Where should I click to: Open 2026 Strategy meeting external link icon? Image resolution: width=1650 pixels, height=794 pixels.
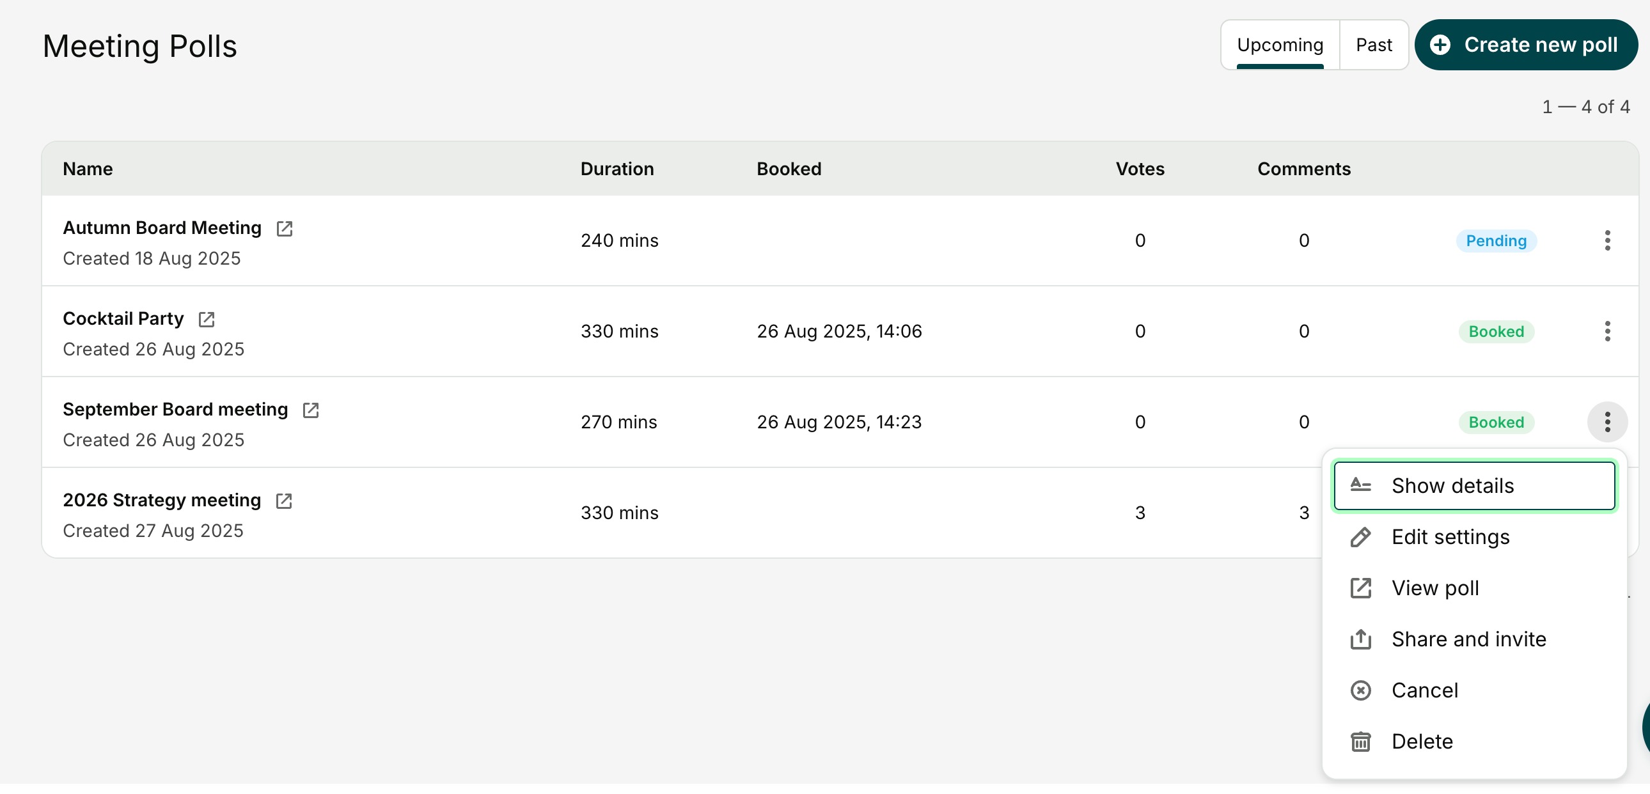284,501
